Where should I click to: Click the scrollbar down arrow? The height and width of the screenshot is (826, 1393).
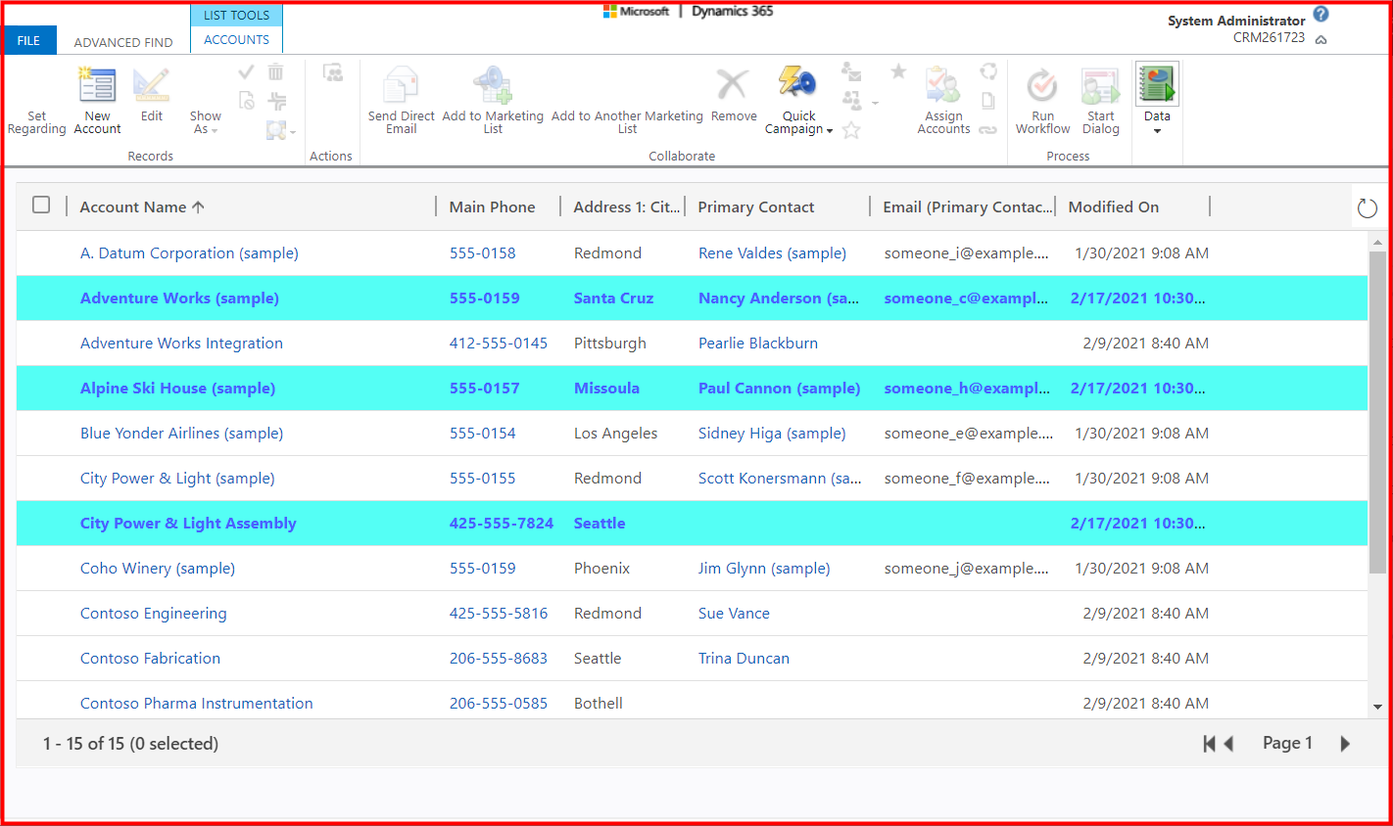click(x=1378, y=707)
